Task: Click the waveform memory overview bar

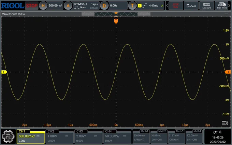Action: [x=116, y=14]
